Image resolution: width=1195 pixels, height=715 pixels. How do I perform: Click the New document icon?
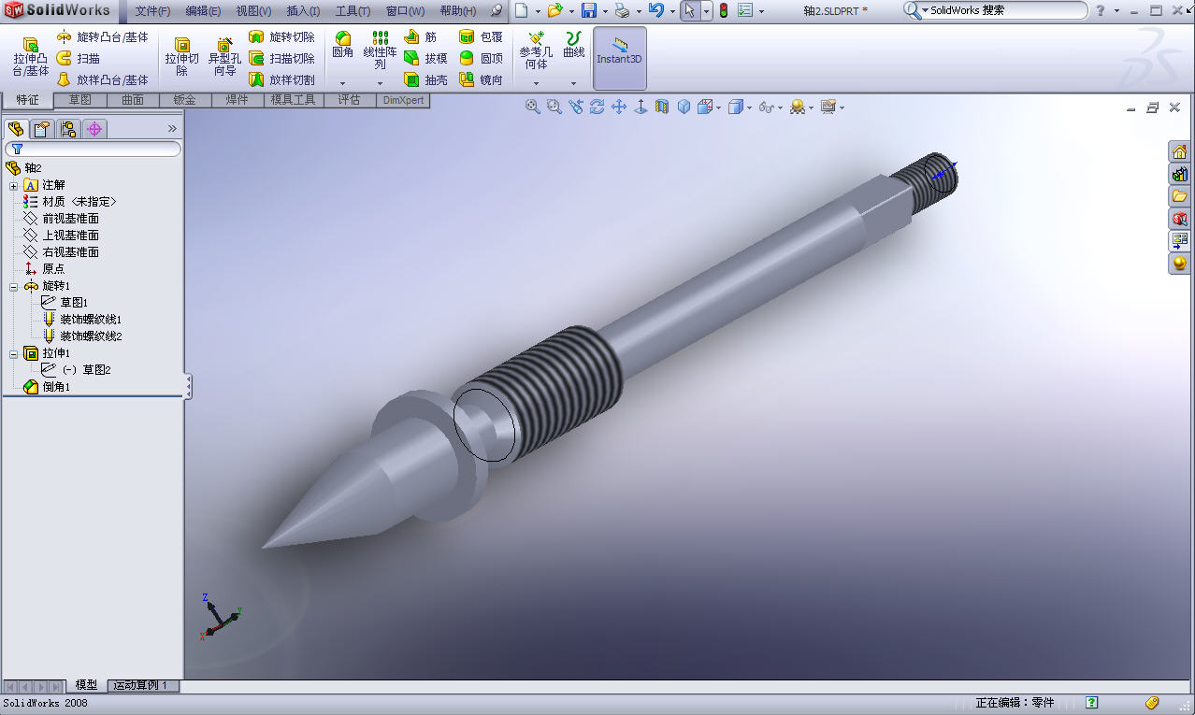[521, 10]
